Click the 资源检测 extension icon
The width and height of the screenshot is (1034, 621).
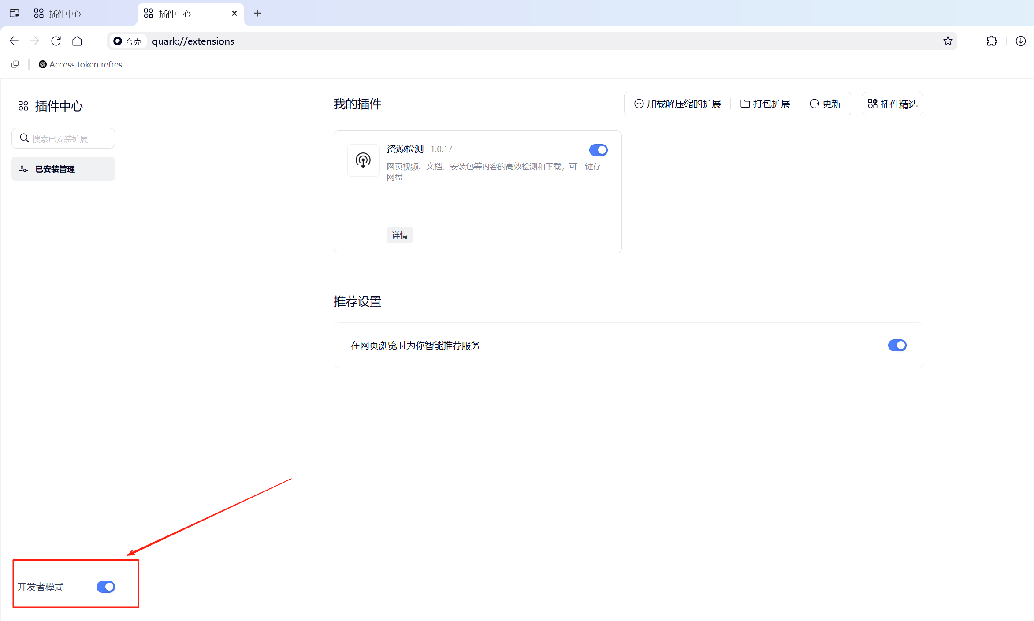pyautogui.click(x=363, y=160)
